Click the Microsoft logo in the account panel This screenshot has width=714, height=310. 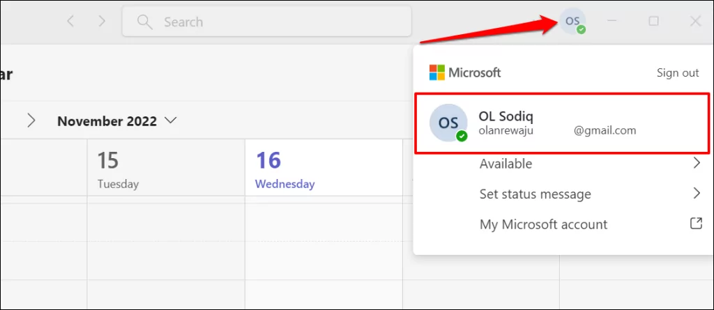coord(437,72)
